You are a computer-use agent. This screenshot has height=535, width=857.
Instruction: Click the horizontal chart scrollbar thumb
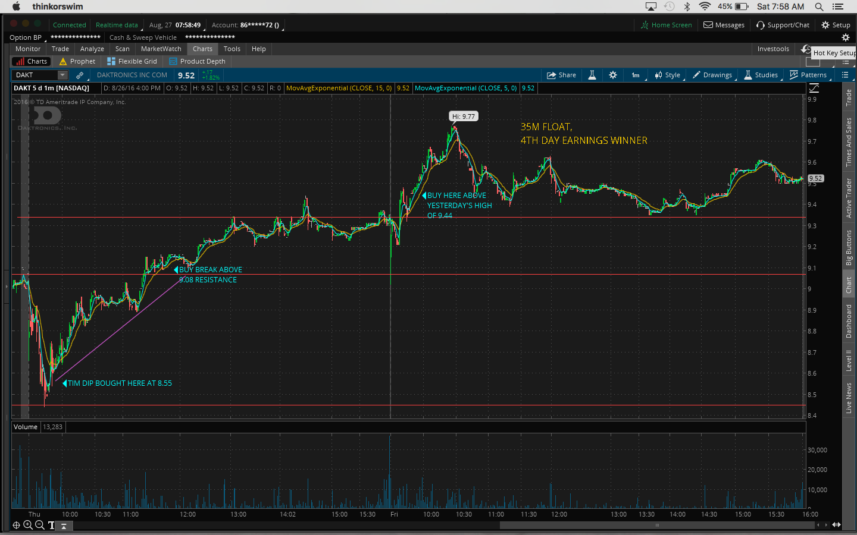(x=657, y=525)
